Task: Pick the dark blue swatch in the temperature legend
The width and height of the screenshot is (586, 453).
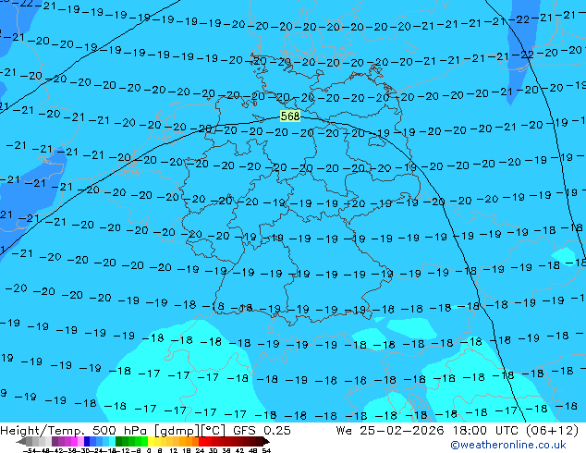Action: coord(87,441)
